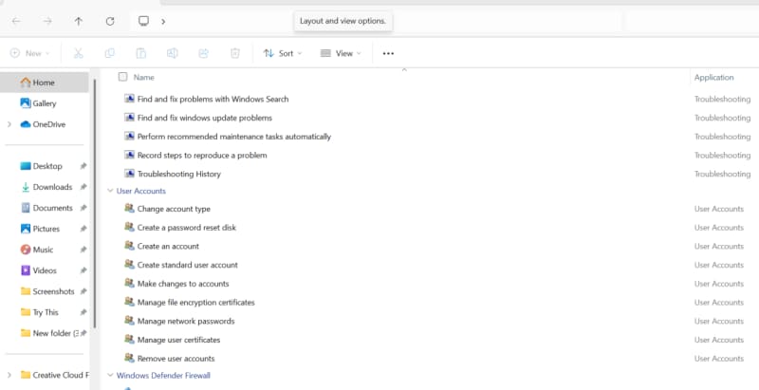Click the Application column header
The image size is (759, 390).
(713, 77)
